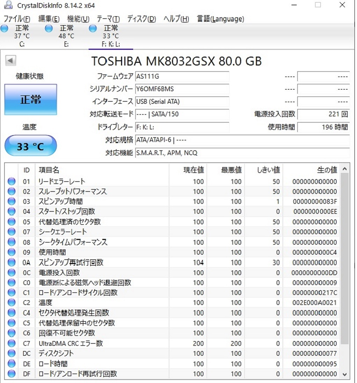
Task: Click the status icon for スピンアップ再試行回数
Action: (12, 262)
